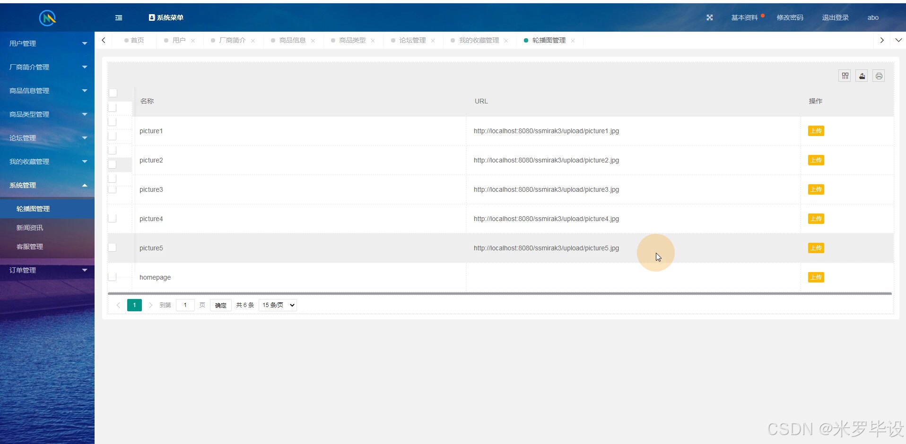Viewport: 906px width, 444px height.
Task: Focus the page number input field
Action: (x=185, y=305)
